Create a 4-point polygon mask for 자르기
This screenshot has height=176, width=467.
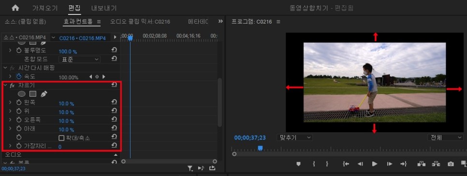click(33, 94)
